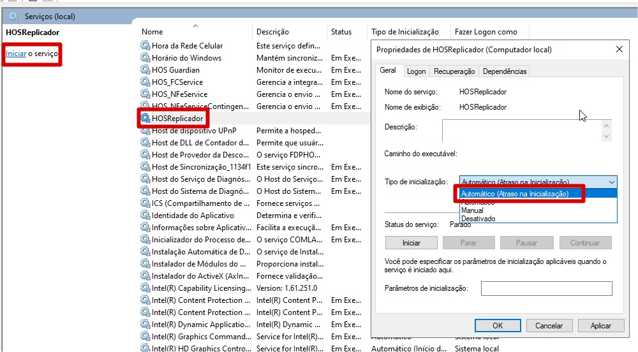Pick Automático (Atraso na Inicialização) option
The width and height of the screenshot is (638, 352).
point(514,194)
